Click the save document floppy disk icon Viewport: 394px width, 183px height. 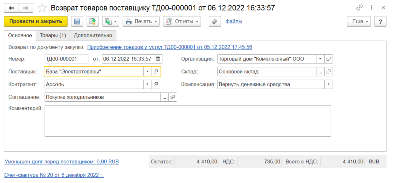77,21
